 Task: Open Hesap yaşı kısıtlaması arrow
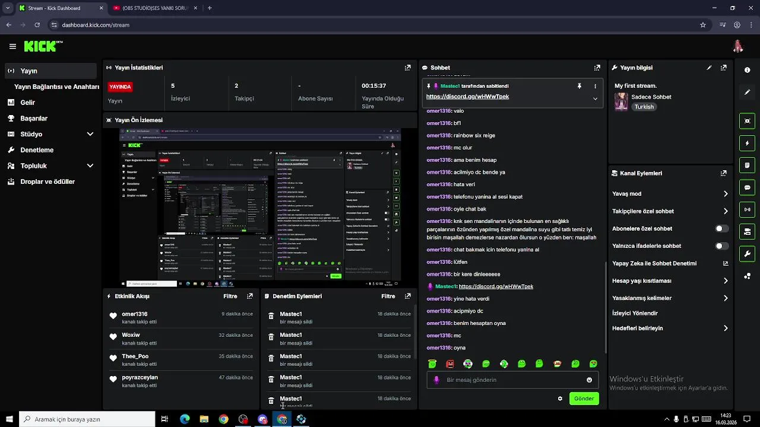[726, 281]
